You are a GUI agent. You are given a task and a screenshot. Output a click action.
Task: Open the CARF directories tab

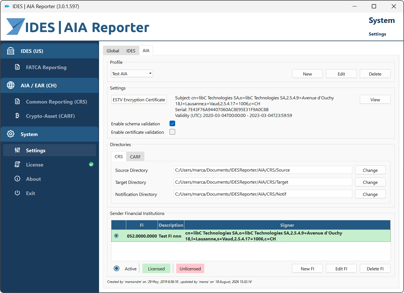coord(135,157)
